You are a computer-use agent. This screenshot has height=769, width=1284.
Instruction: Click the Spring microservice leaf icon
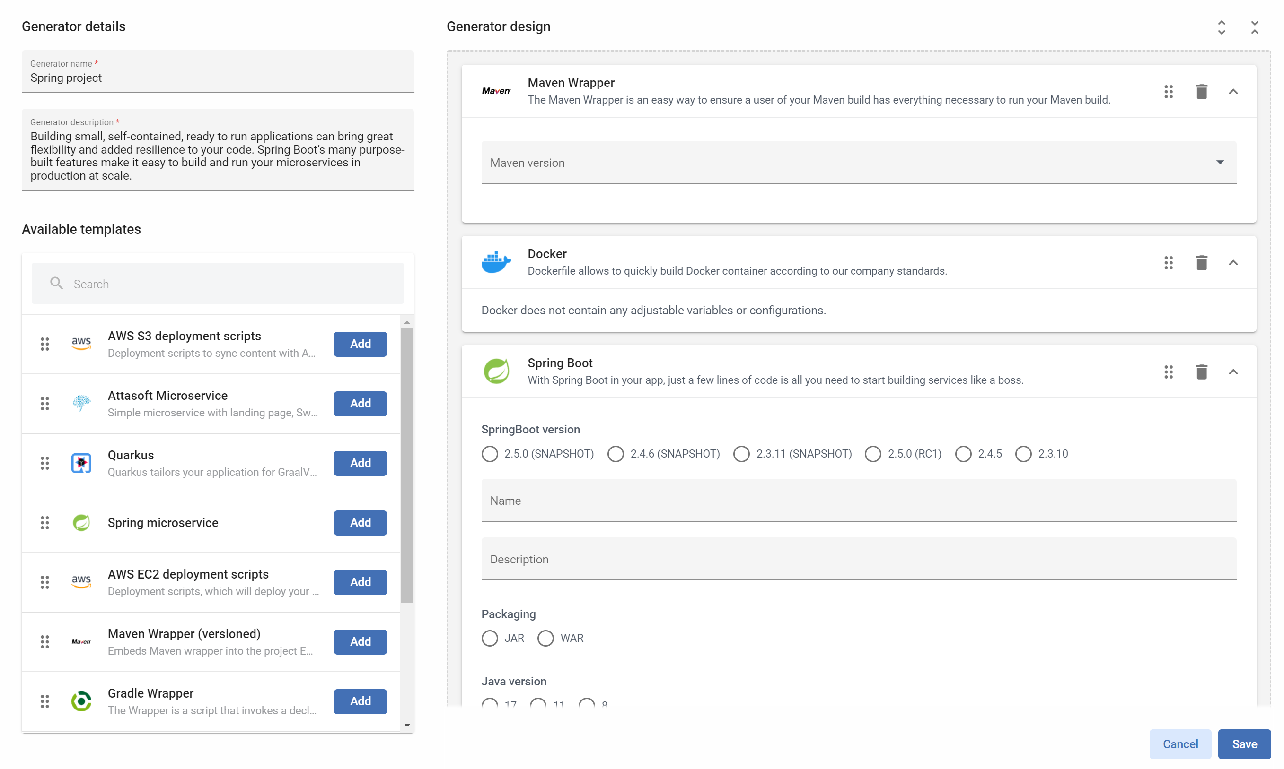(x=81, y=522)
